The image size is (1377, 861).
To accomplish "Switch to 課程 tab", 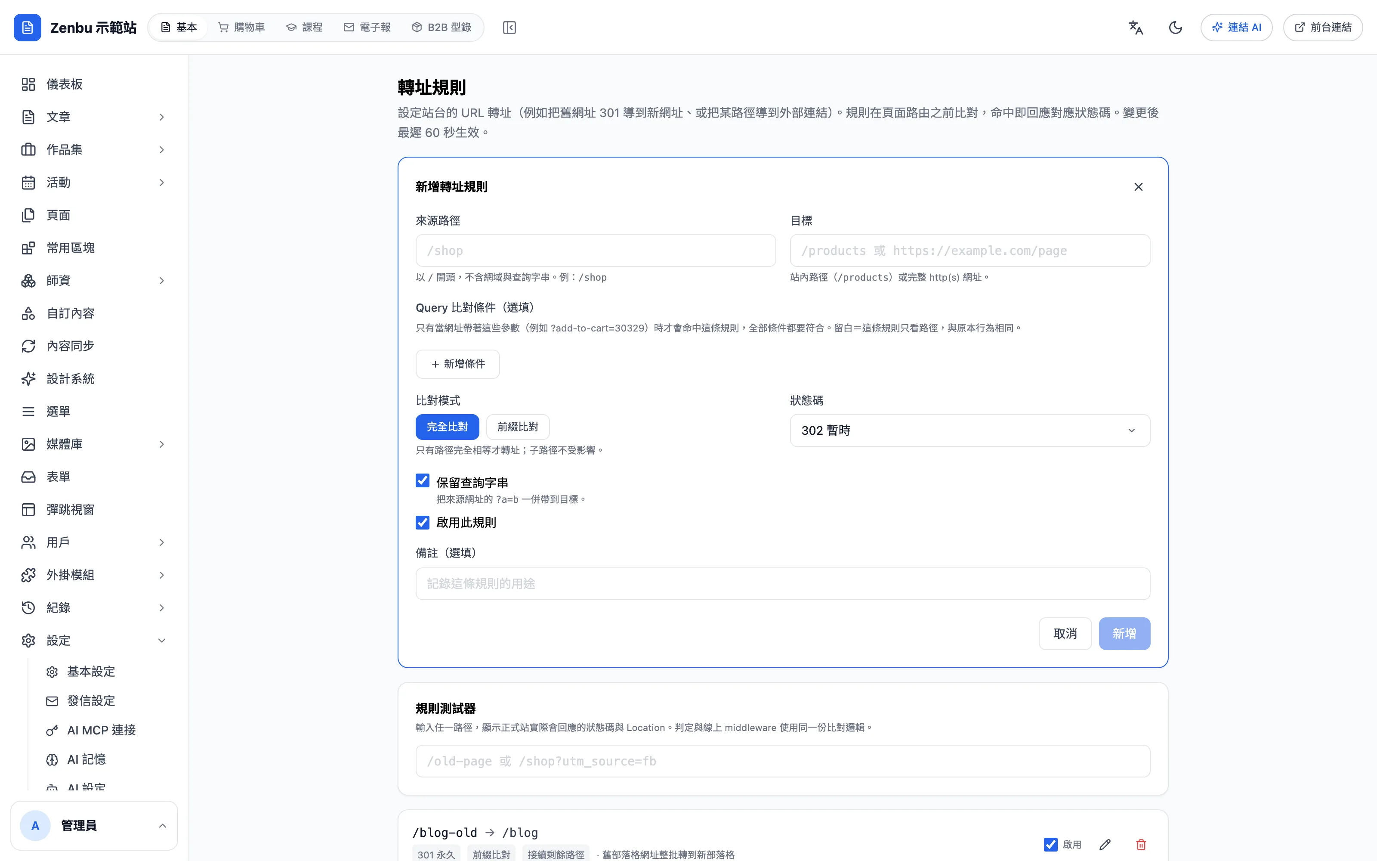I will [x=304, y=27].
